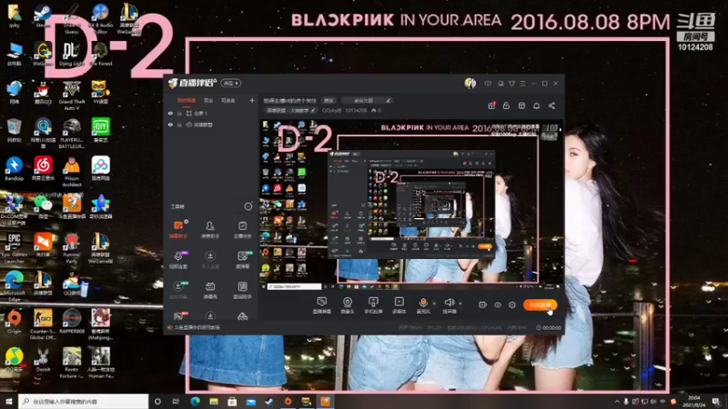Click the share icon in the streaming app
728x409 pixels.
(x=551, y=105)
